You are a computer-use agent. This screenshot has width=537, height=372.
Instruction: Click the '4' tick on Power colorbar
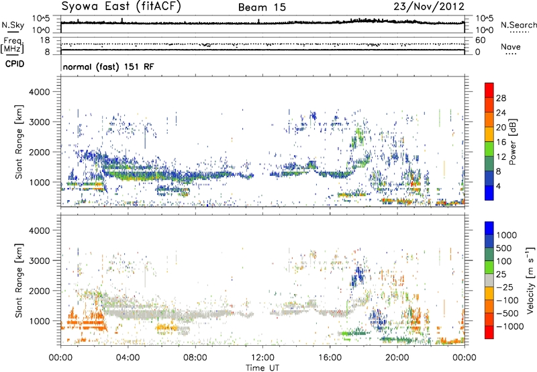498,186
